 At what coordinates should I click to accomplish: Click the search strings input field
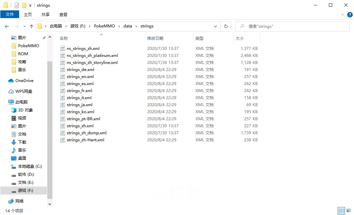292,26
